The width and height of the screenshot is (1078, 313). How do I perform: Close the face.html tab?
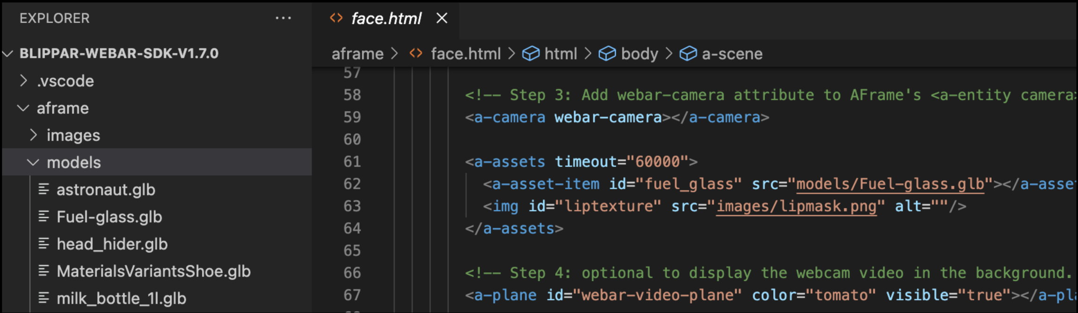442,18
